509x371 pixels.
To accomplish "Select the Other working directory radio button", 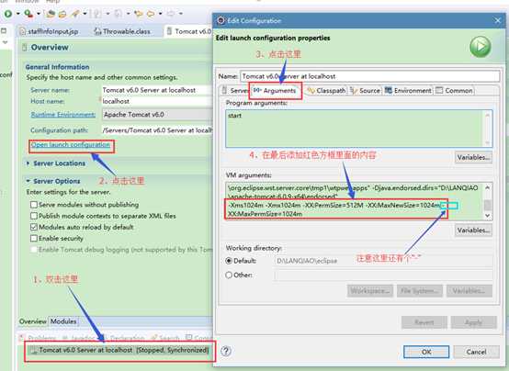I will pos(229,275).
